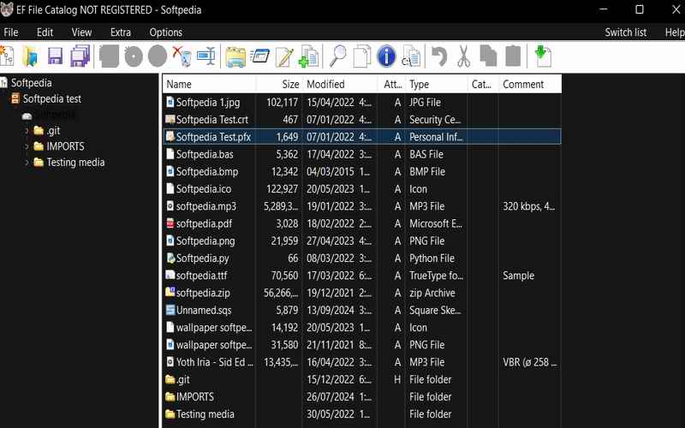This screenshot has height=428, width=685.
Task: Select the IMPORTS folder row in file list
Action: click(x=362, y=396)
